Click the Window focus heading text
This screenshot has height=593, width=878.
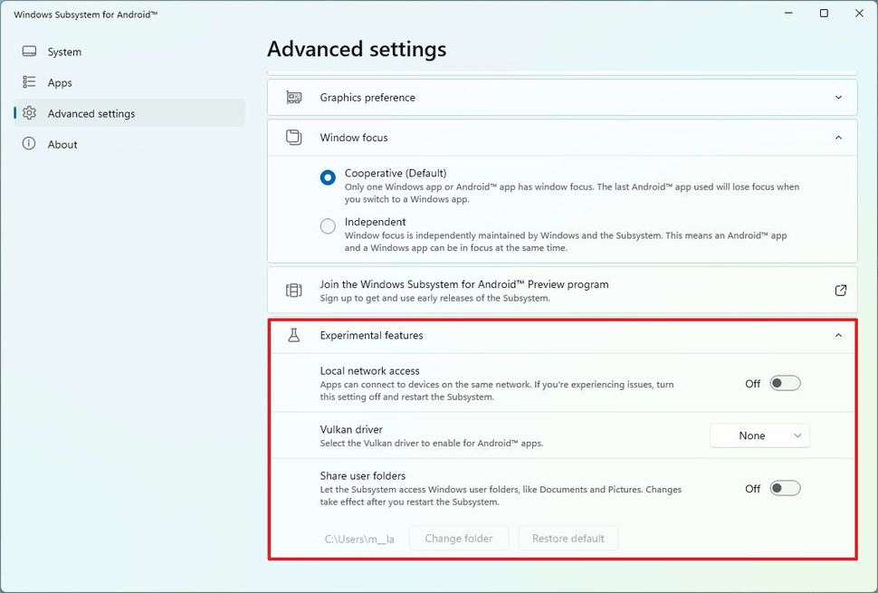click(x=354, y=138)
